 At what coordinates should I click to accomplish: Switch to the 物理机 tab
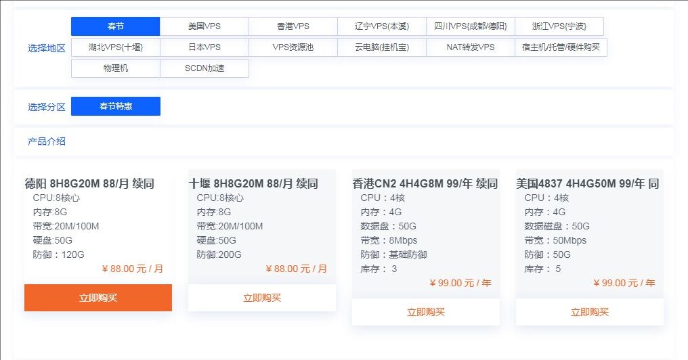[x=116, y=68]
